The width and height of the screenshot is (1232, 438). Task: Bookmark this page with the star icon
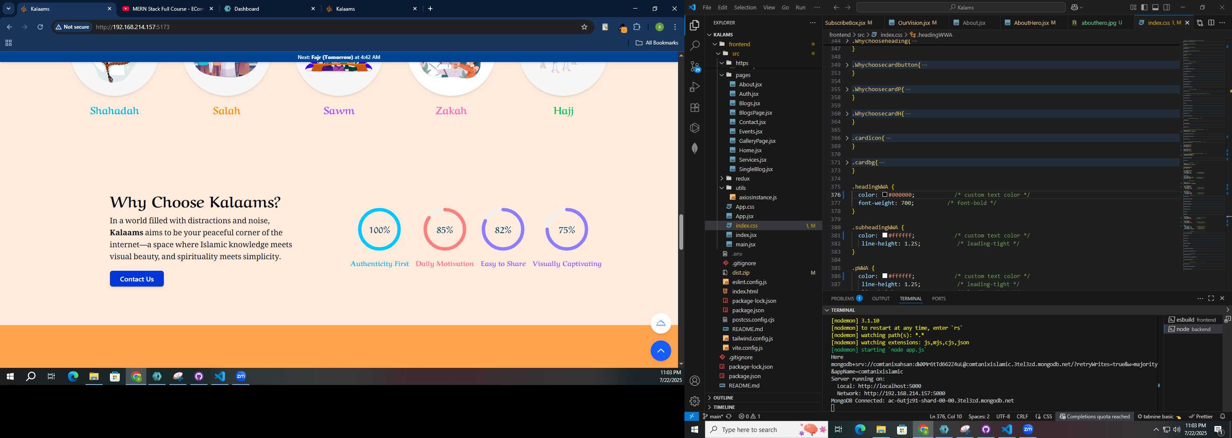(x=584, y=27)
